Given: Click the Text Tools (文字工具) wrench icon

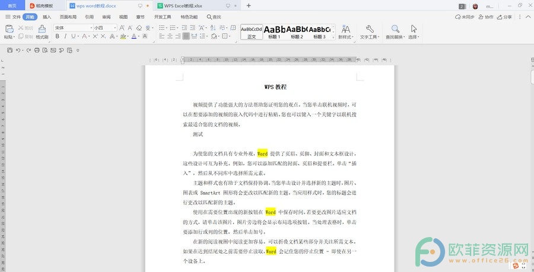Looking at the screenshot, I should pyautogui.click(x=370, y=29).
